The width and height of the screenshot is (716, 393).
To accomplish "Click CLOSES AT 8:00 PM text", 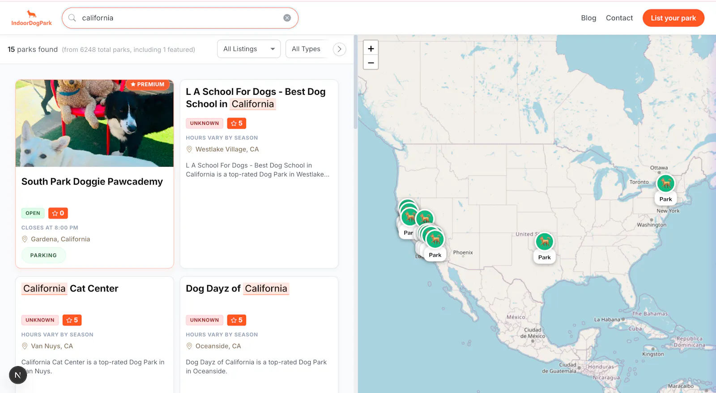I will coord(50,228).
